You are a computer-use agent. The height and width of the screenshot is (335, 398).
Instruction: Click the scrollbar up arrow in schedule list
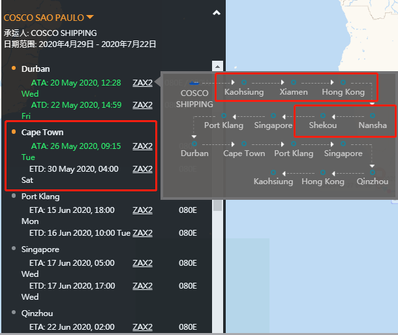pos(217,67)
